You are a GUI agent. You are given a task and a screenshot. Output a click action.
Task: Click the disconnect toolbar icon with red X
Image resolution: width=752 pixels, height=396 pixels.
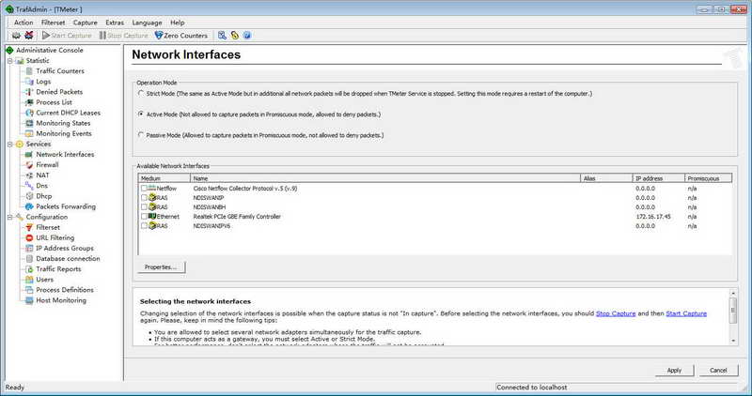[x=29, y=36]
